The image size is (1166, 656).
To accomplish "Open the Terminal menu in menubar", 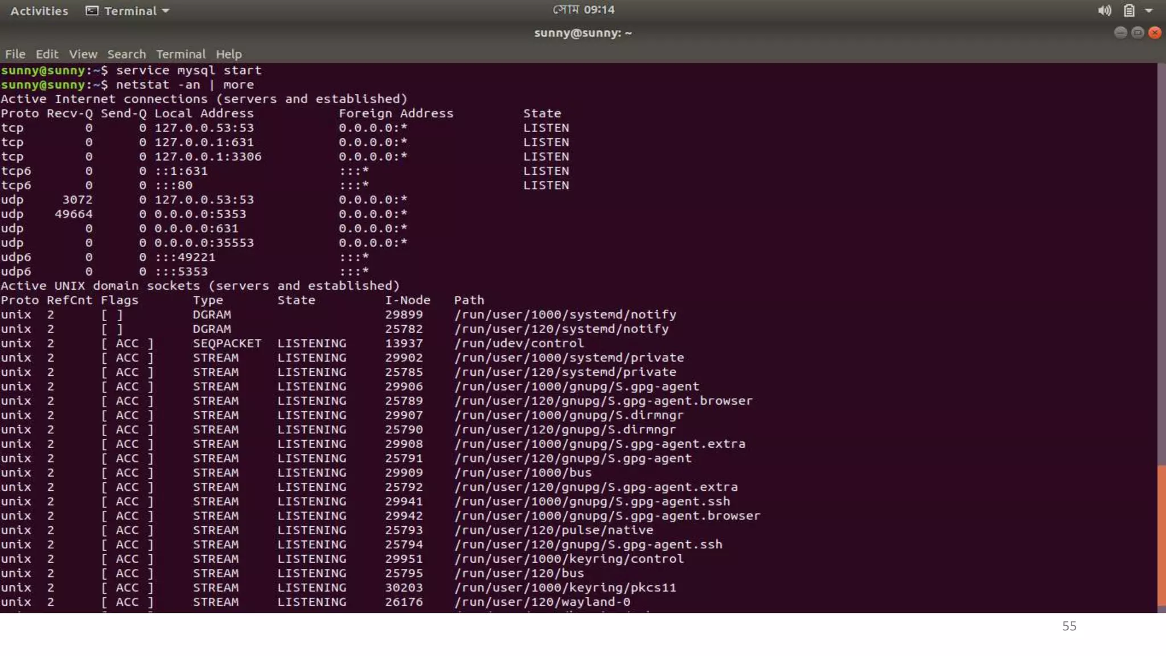I will click(180, 54).
